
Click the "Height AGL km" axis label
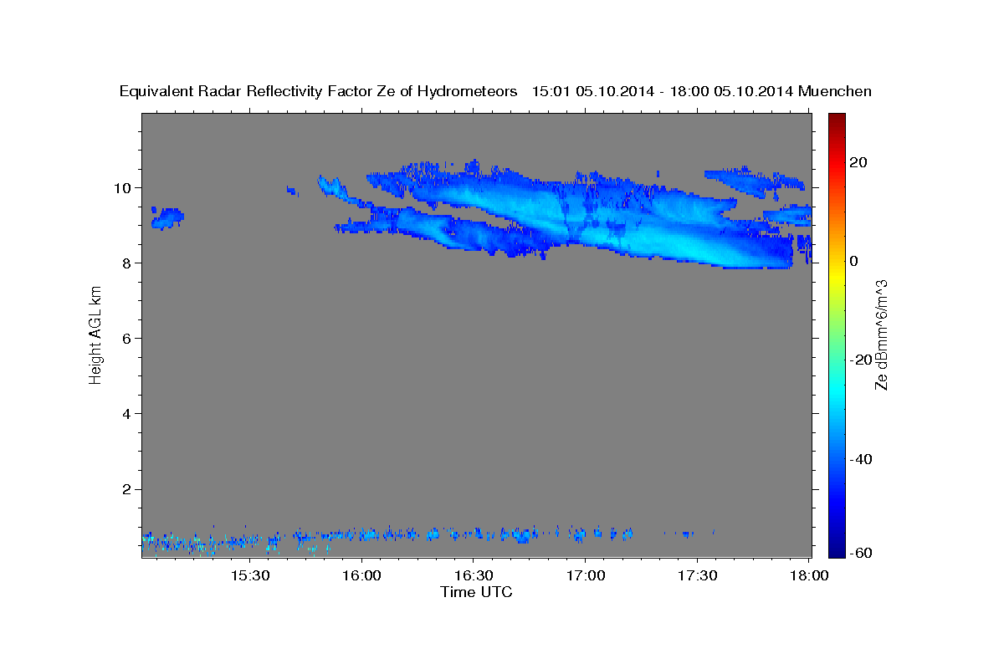95,334
